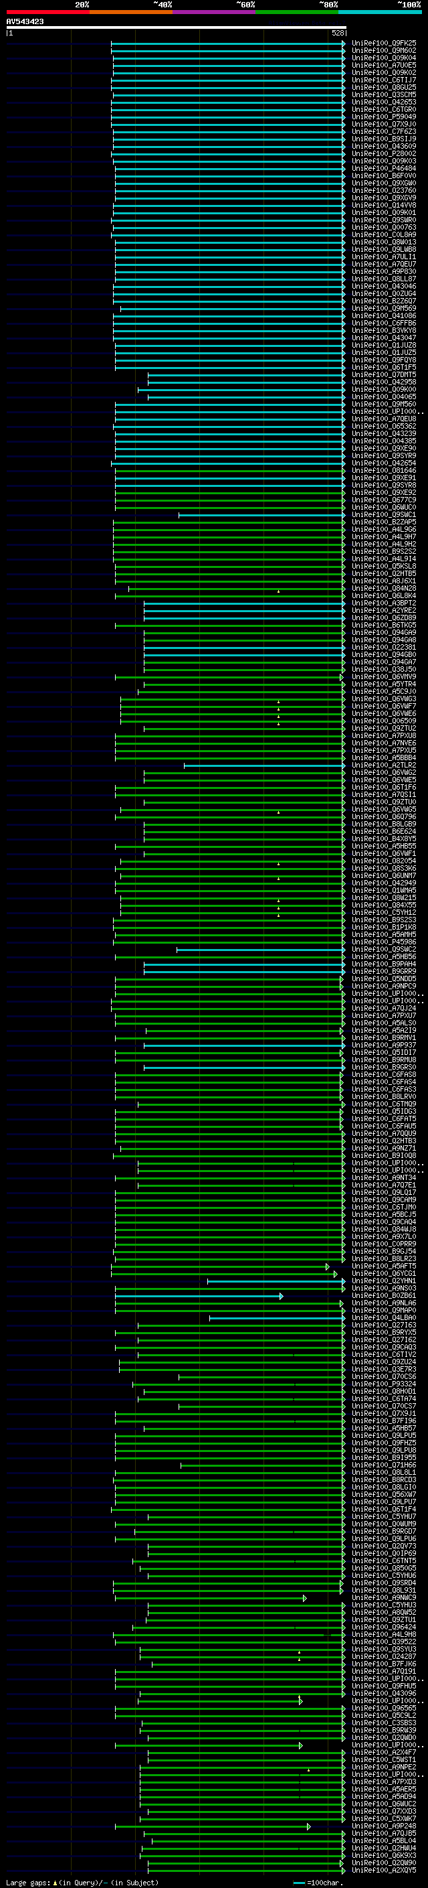Select UniRef100_Q6T1F4 entry
This screenshot has width=428, height=1888.
pos(384,1510)
